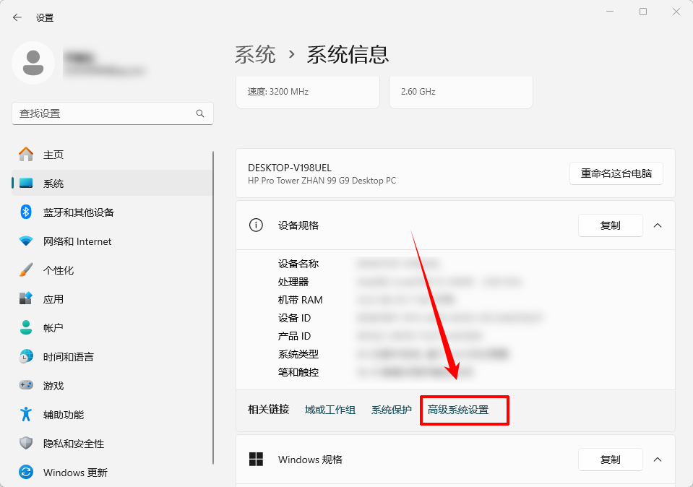The height and width of the screenshot is (487, 693).
Task: Click the Windows Update sync icon
Action: click(x=26, y=472)
